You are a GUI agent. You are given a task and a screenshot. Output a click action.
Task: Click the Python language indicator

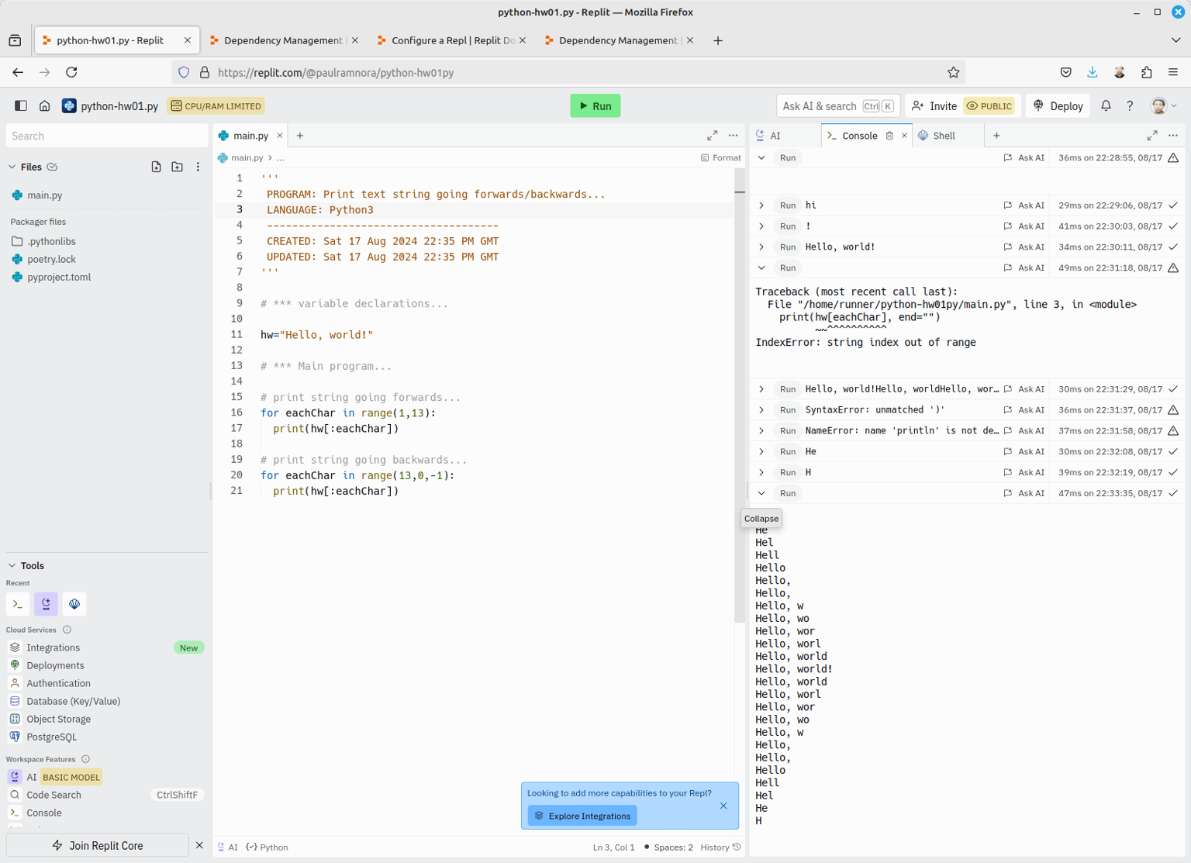click(x=268, y=847)
